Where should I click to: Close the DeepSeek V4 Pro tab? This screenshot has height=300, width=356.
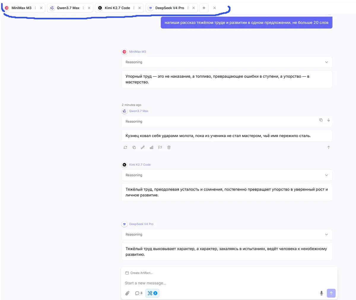pyautogui.click(x=194, y=8)
